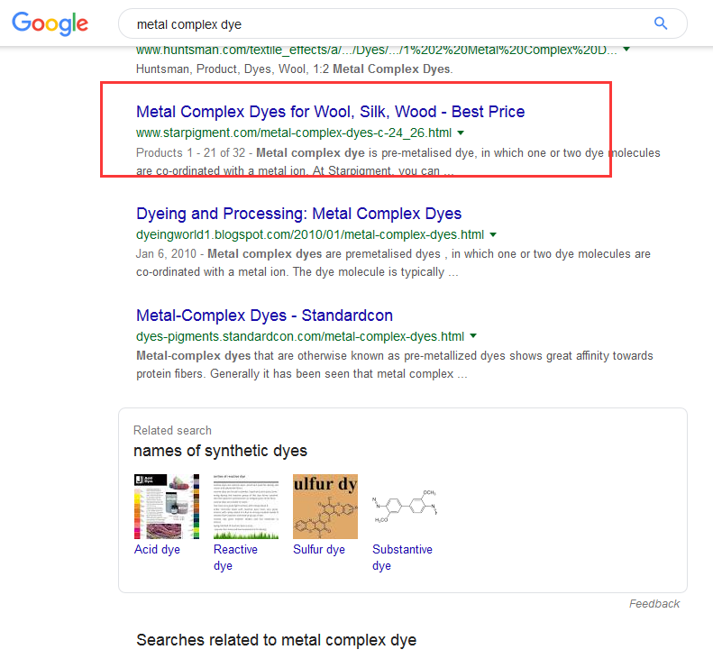
Task: Open Metal Complex Dyes for Wool, Silk, Wood result
Action: (x=331, y=112)
